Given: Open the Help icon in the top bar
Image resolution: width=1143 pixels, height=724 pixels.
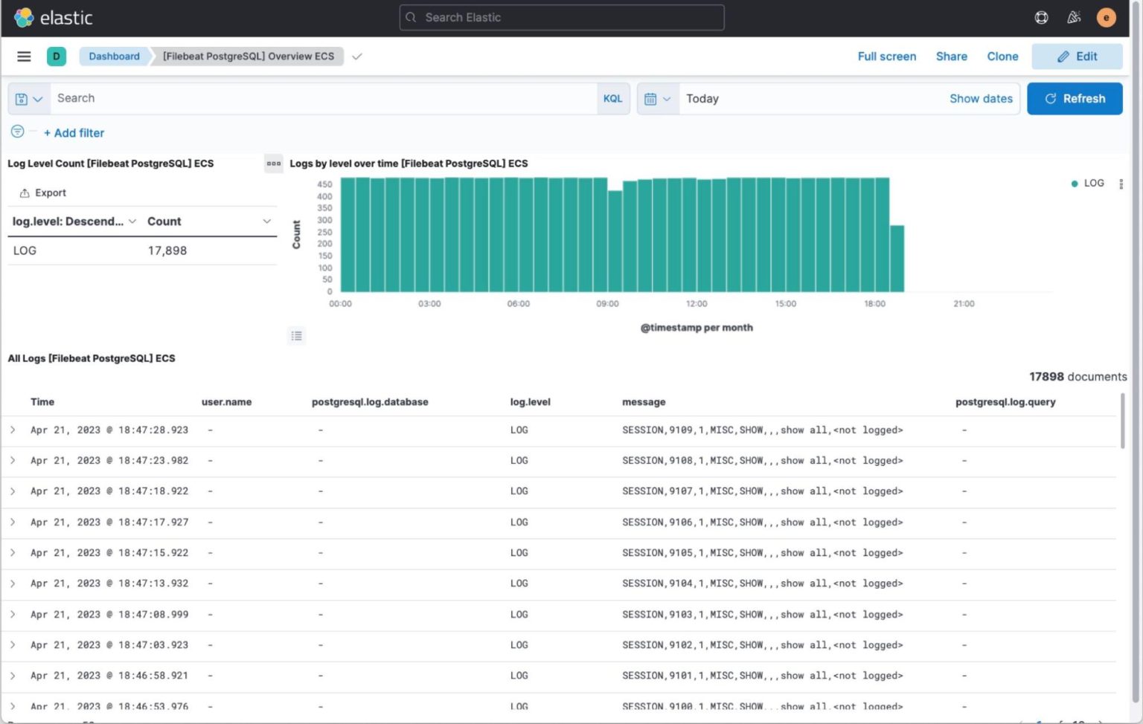Looking at the screenshot, I should click(x=1040, y=17).
